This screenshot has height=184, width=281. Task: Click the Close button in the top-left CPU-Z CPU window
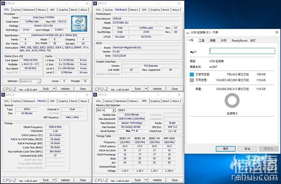(83, 89)
